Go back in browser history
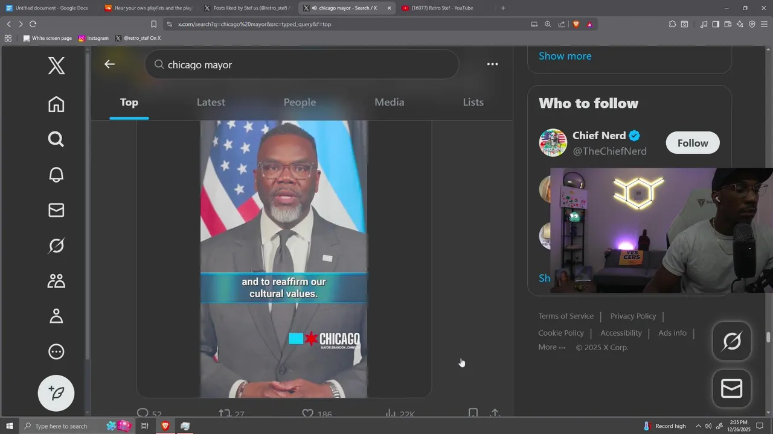 tap(8, 24)
